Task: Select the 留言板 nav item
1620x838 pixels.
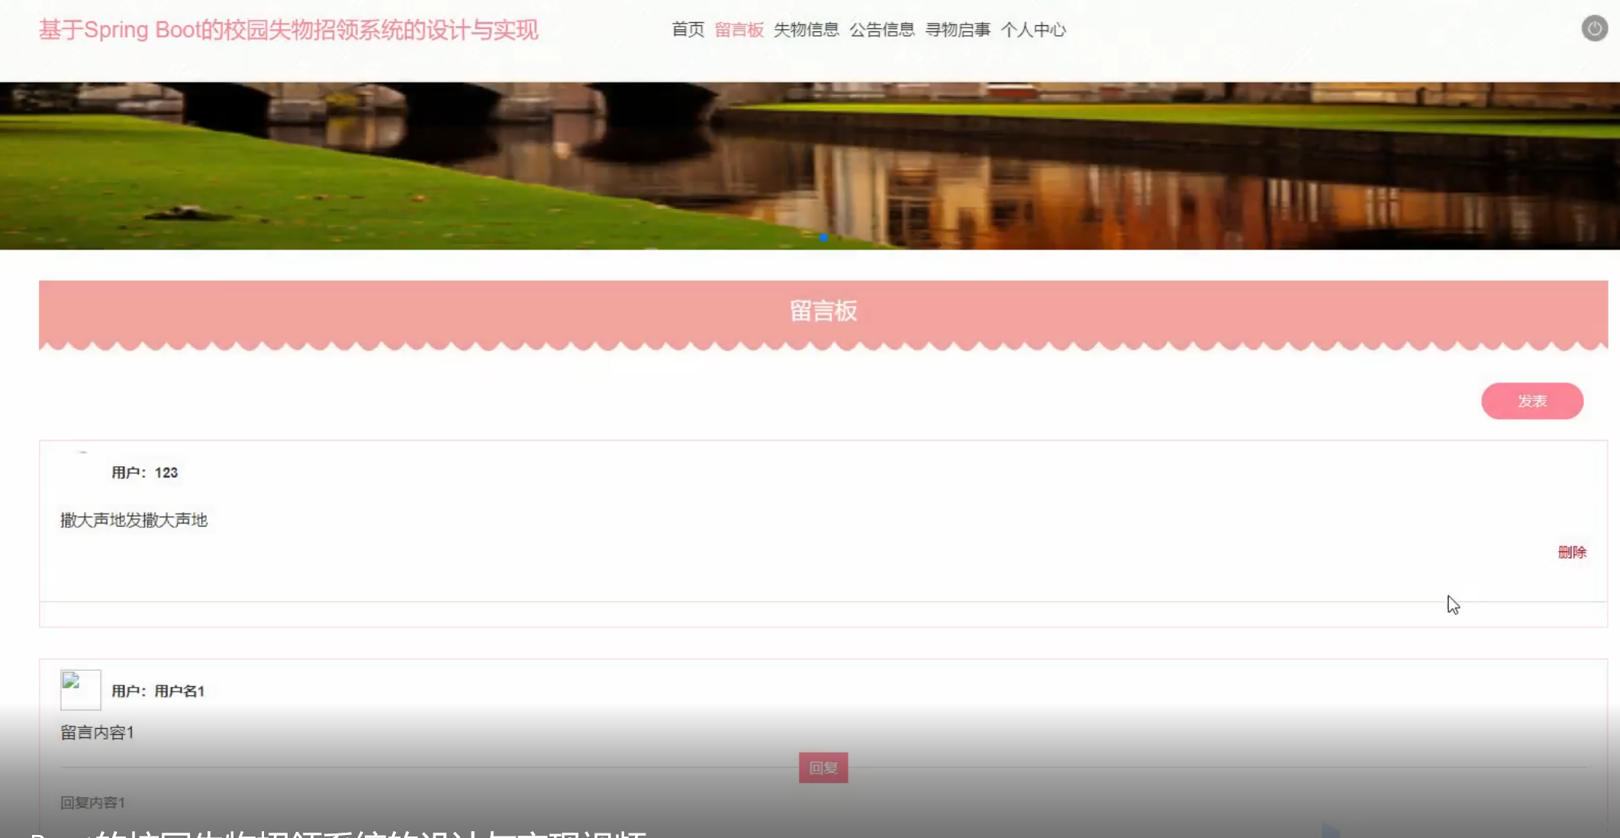Action: coord(739,30)
